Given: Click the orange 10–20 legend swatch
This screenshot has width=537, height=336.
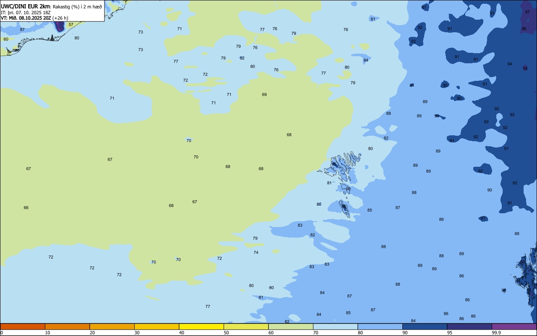Looking at the screenshot, I should click(x=67, y=326).
